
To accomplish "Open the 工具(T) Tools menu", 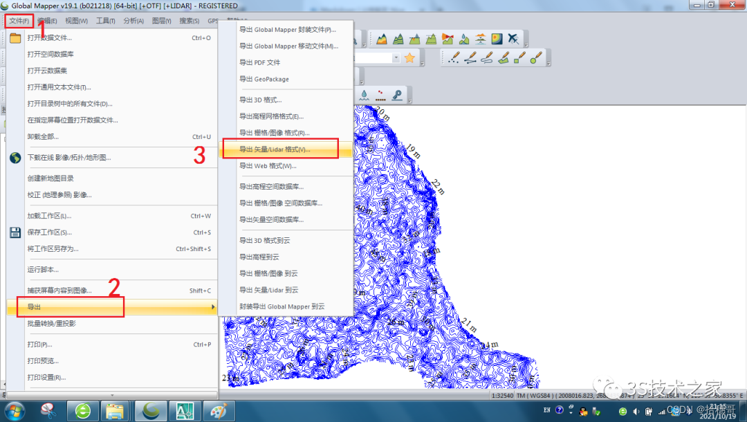I will tap(105, 21).
